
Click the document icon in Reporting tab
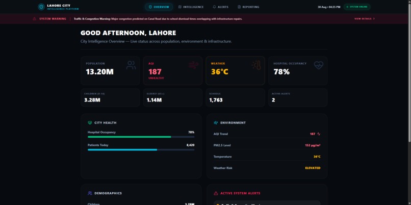[239, 7]
